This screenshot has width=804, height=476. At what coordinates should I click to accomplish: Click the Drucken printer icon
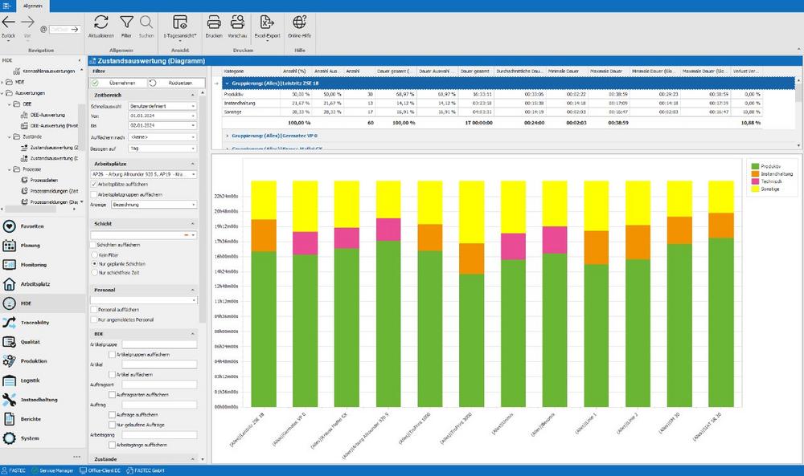(x=214, y=22)
